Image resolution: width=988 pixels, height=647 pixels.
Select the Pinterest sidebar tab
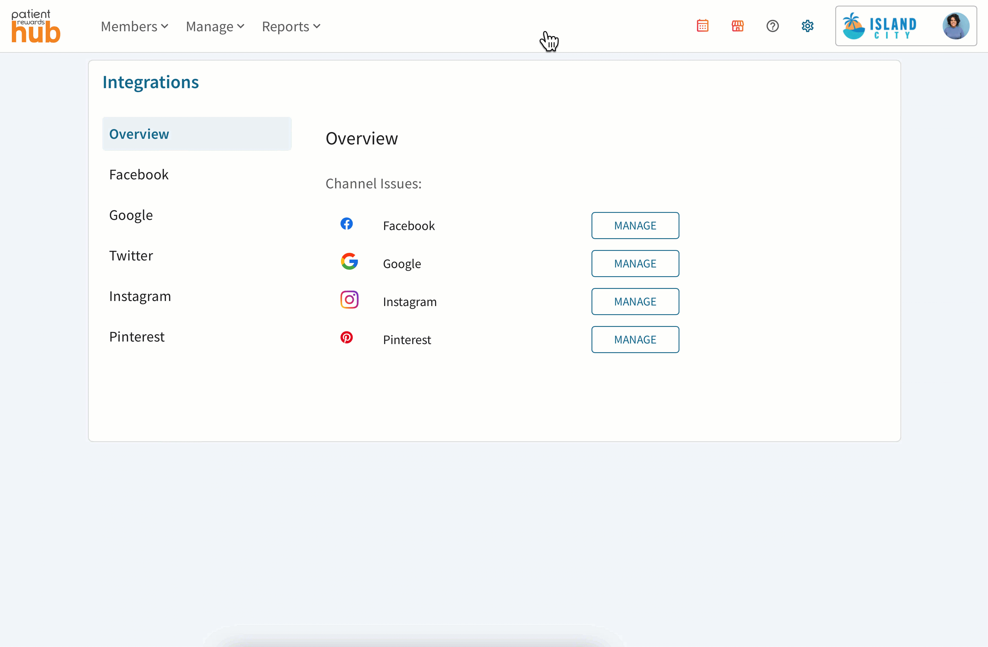pos(197,336)
